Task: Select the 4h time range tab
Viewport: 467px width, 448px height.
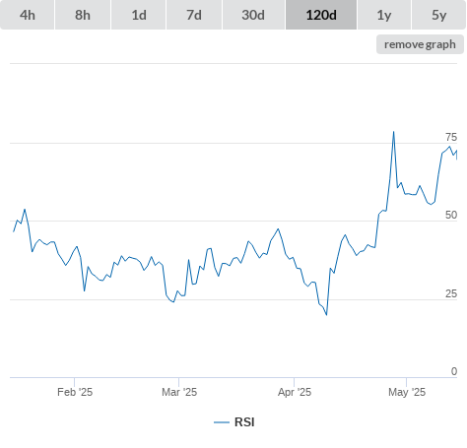Action: click(x=28, y=15)
